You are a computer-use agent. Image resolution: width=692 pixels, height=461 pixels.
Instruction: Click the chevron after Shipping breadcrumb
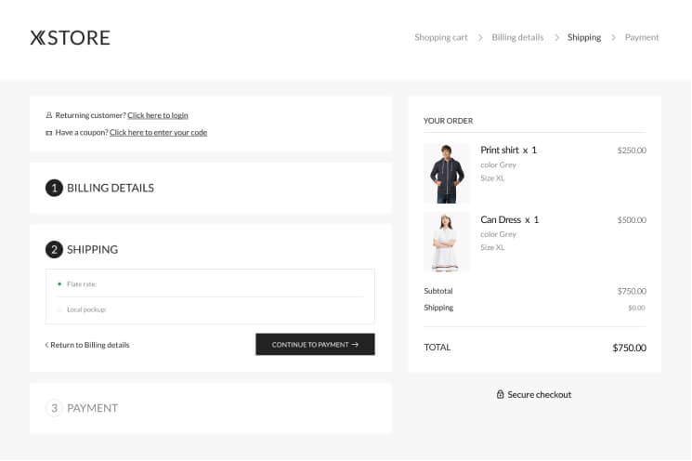tap(613, 37)
